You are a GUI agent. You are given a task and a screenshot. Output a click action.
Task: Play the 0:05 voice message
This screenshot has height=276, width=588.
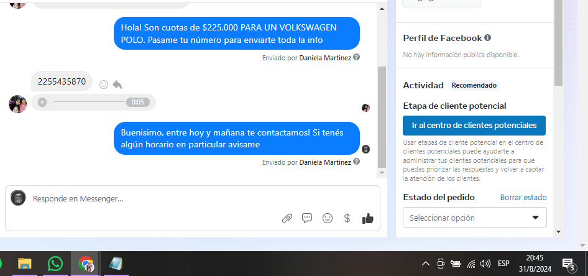click(x=42, y=102)
